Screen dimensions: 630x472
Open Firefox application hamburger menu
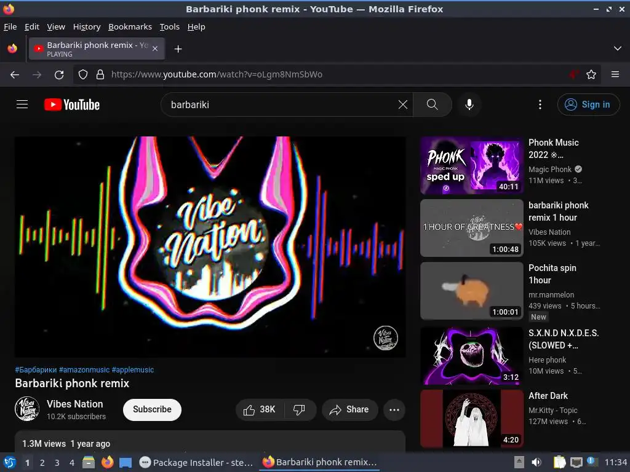[x=615, y=74]
